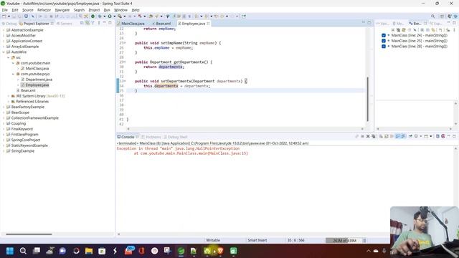459x258 pixels.
Task: Click the New file toolbar icon
Action: 4,16
